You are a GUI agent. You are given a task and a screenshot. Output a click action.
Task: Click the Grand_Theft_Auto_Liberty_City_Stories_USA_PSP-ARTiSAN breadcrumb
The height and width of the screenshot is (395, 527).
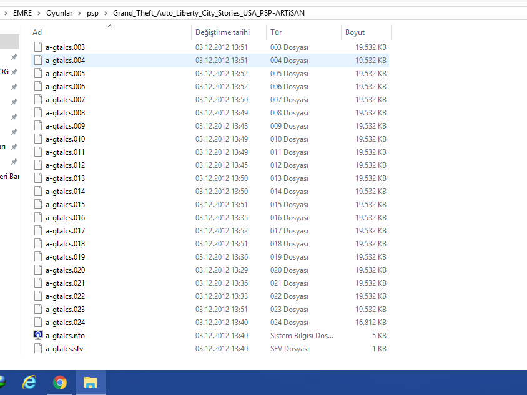[x=209, y=13]
